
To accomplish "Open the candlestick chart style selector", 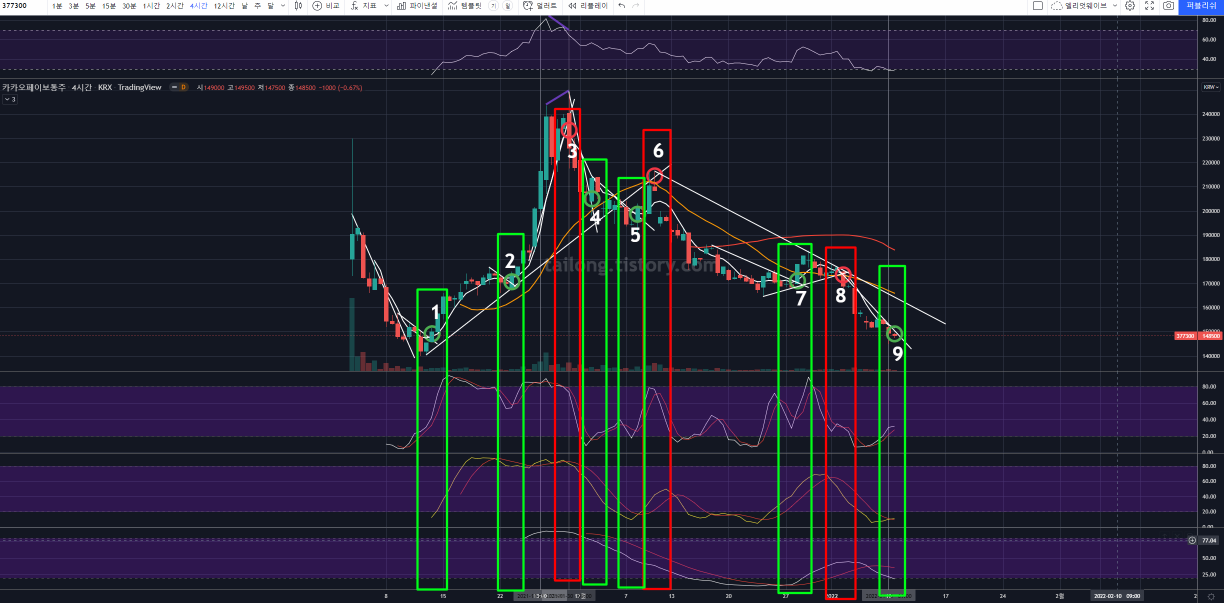I will click(298, 6).
